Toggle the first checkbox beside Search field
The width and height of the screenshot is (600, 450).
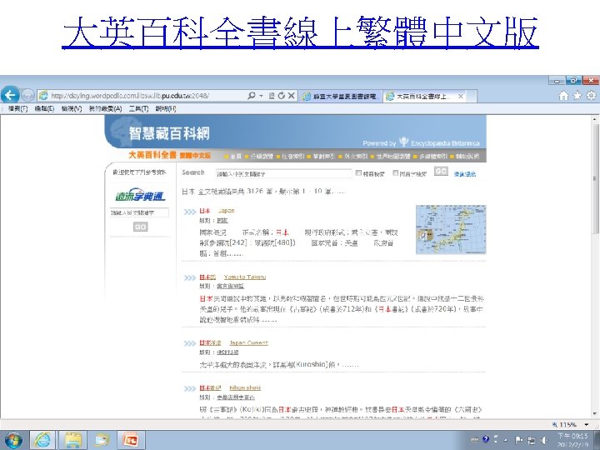[x=358, y=173]
